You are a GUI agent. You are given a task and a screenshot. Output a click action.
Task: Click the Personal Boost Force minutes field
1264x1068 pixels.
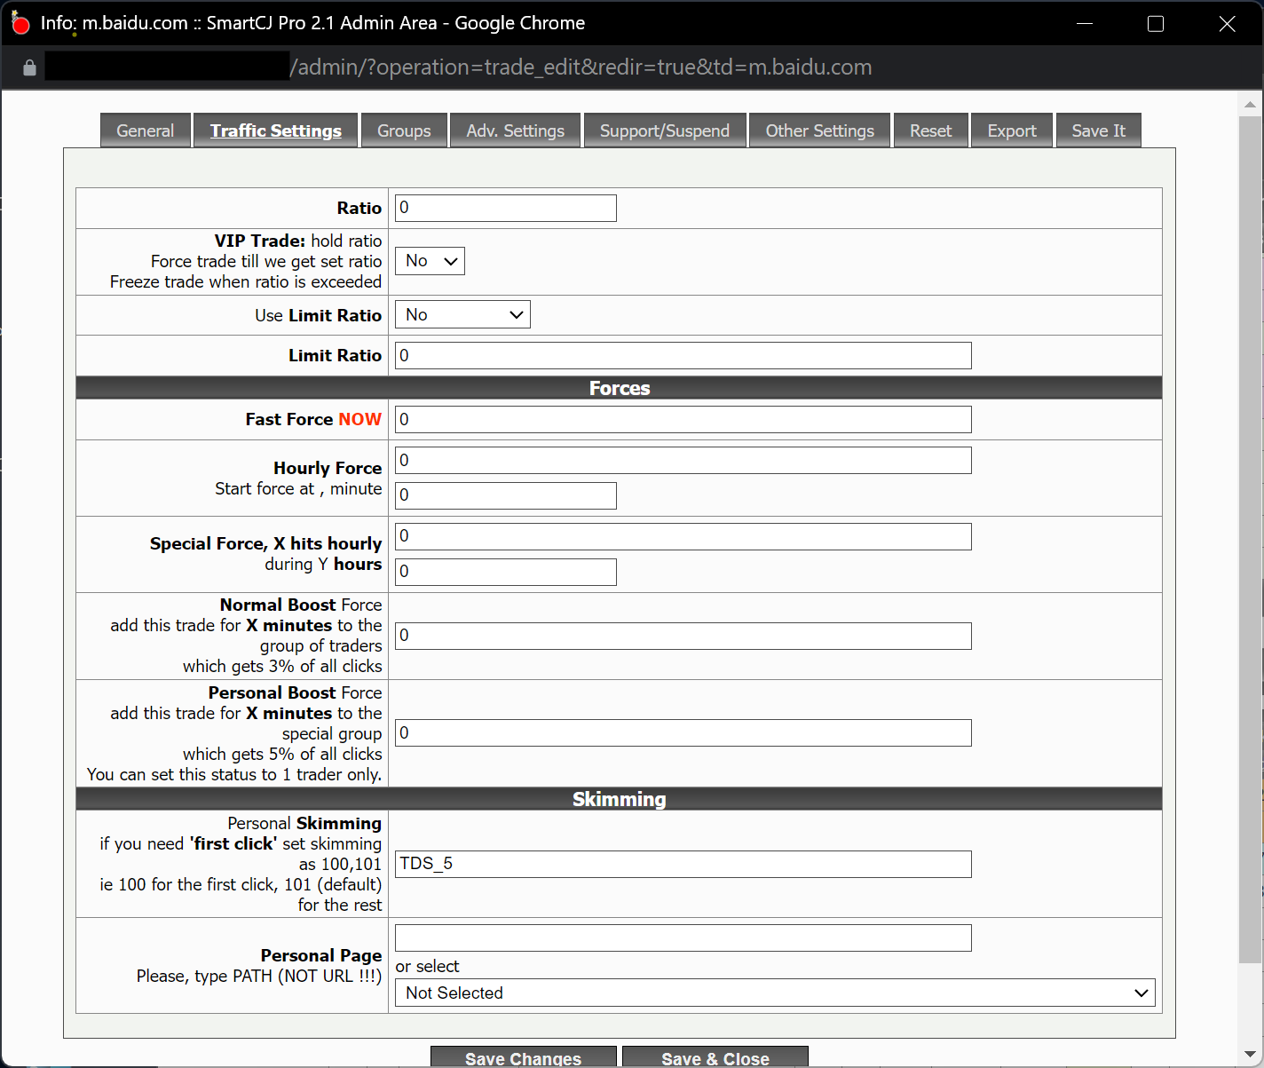point(683,732)
